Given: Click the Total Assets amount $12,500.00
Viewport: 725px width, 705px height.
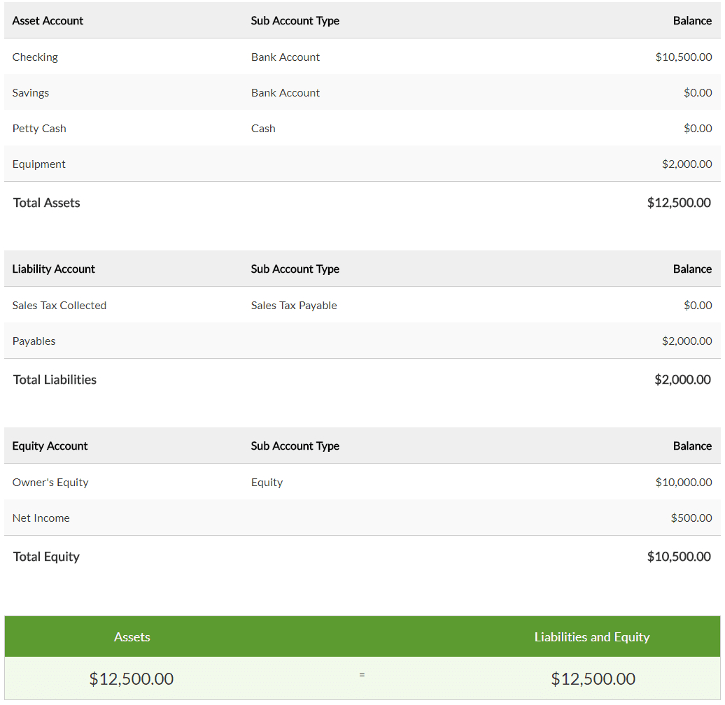Looking at the screenshot, I should click(679, 203).
